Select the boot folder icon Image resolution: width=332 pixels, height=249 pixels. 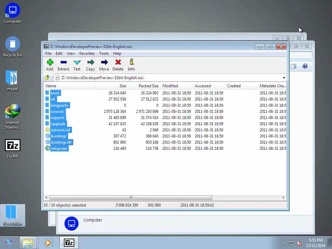tap(47, 93)
